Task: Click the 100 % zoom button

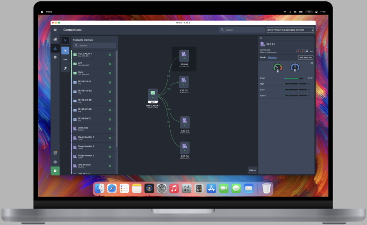Action: coord(252,170)
